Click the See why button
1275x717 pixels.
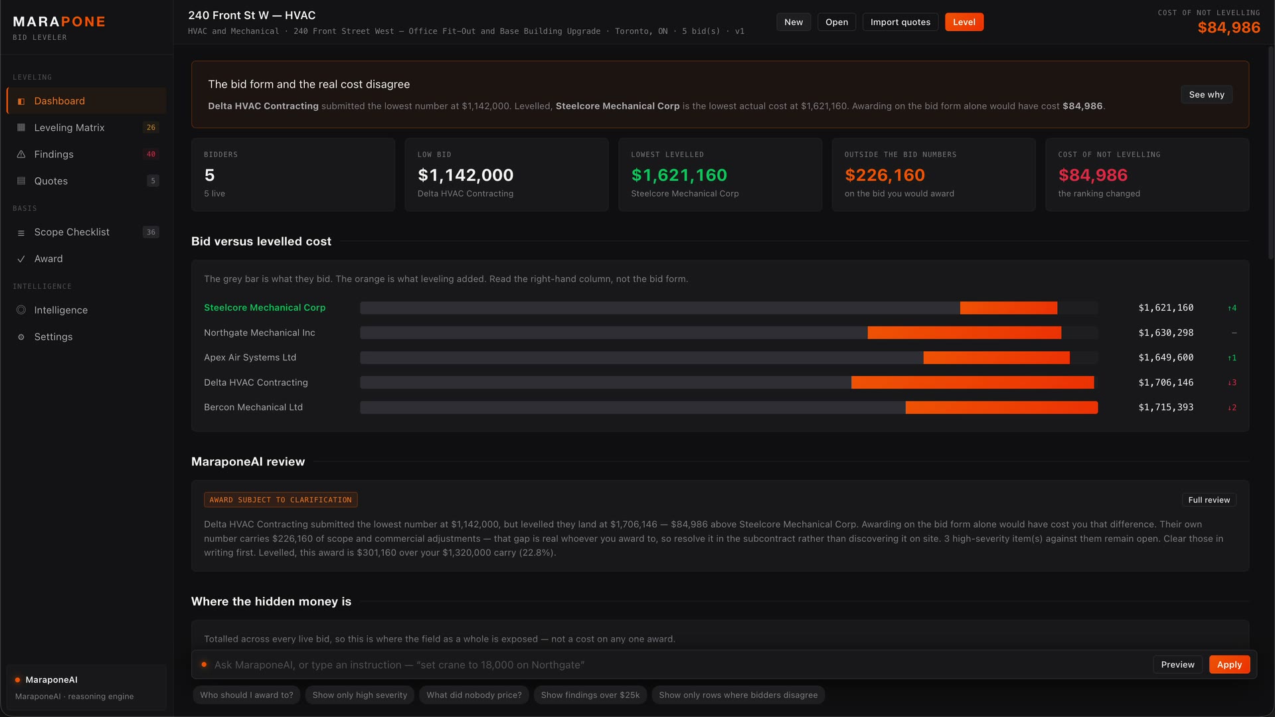coord(1206,94)
